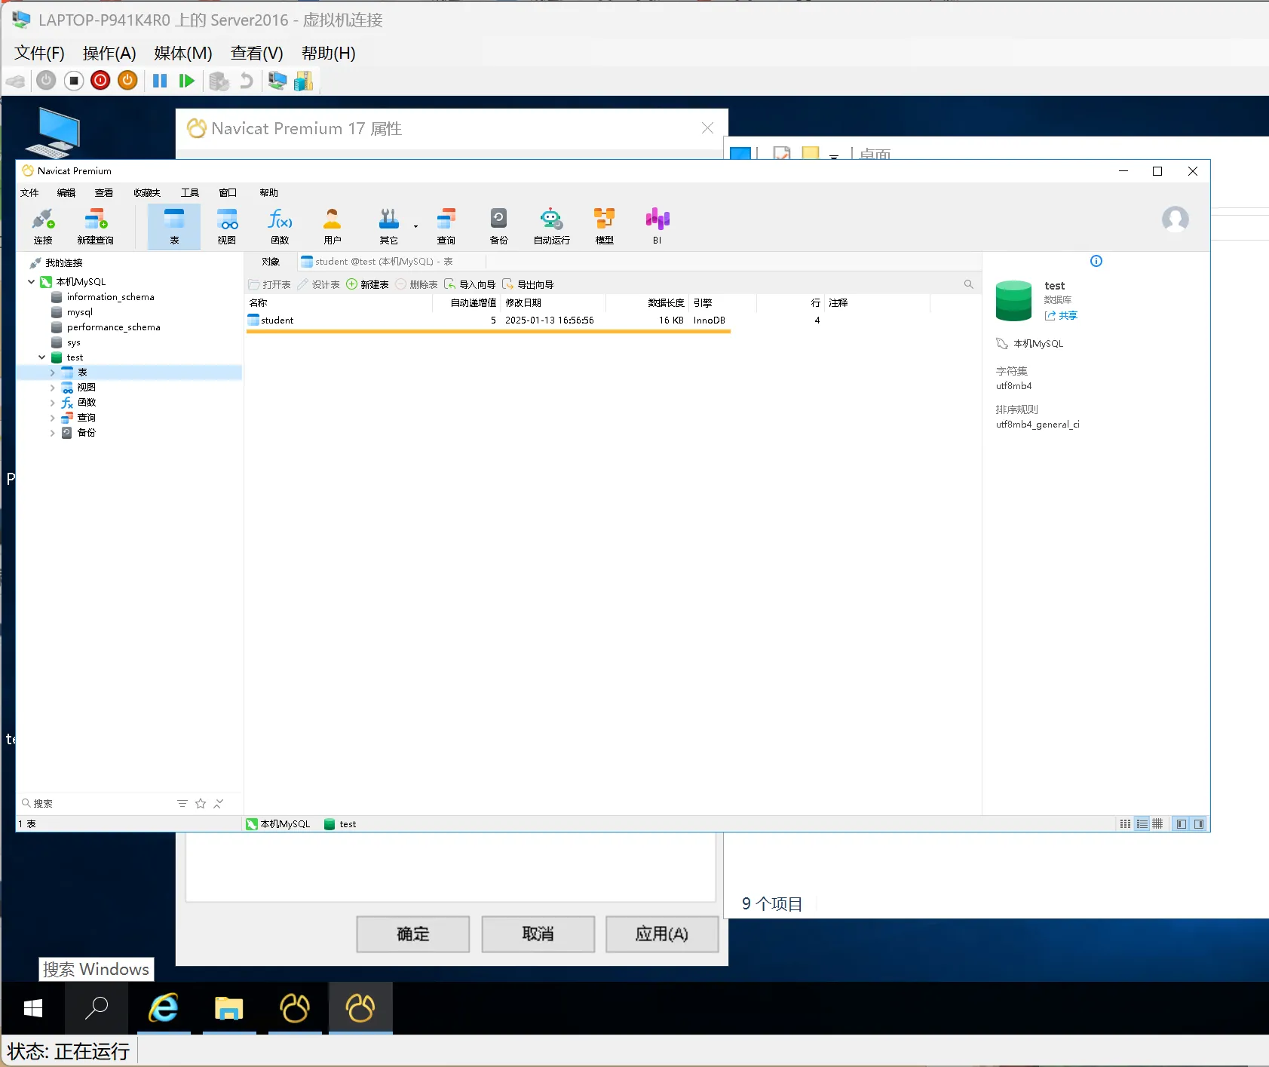Click the VM pause button
The height and width of the screenshot is (1067, 1269).
[x=160, y=81]
